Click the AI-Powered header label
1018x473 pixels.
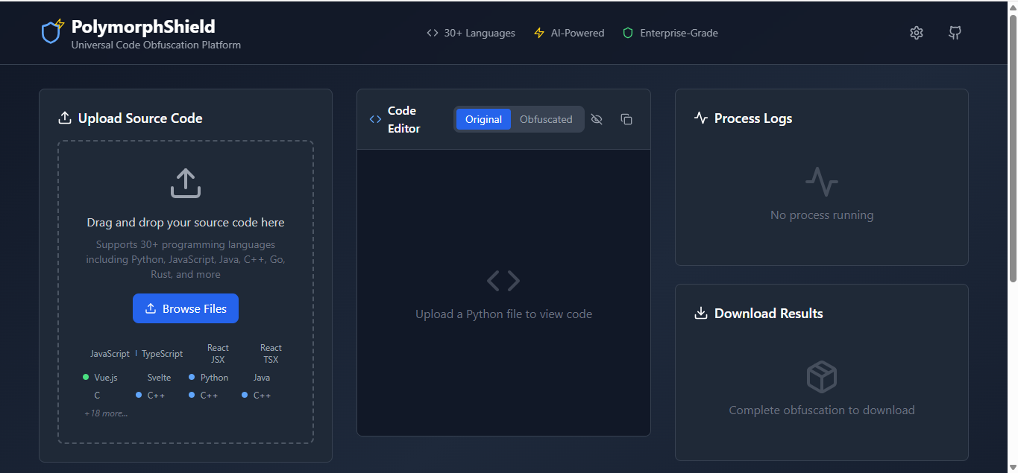point(577,33)
